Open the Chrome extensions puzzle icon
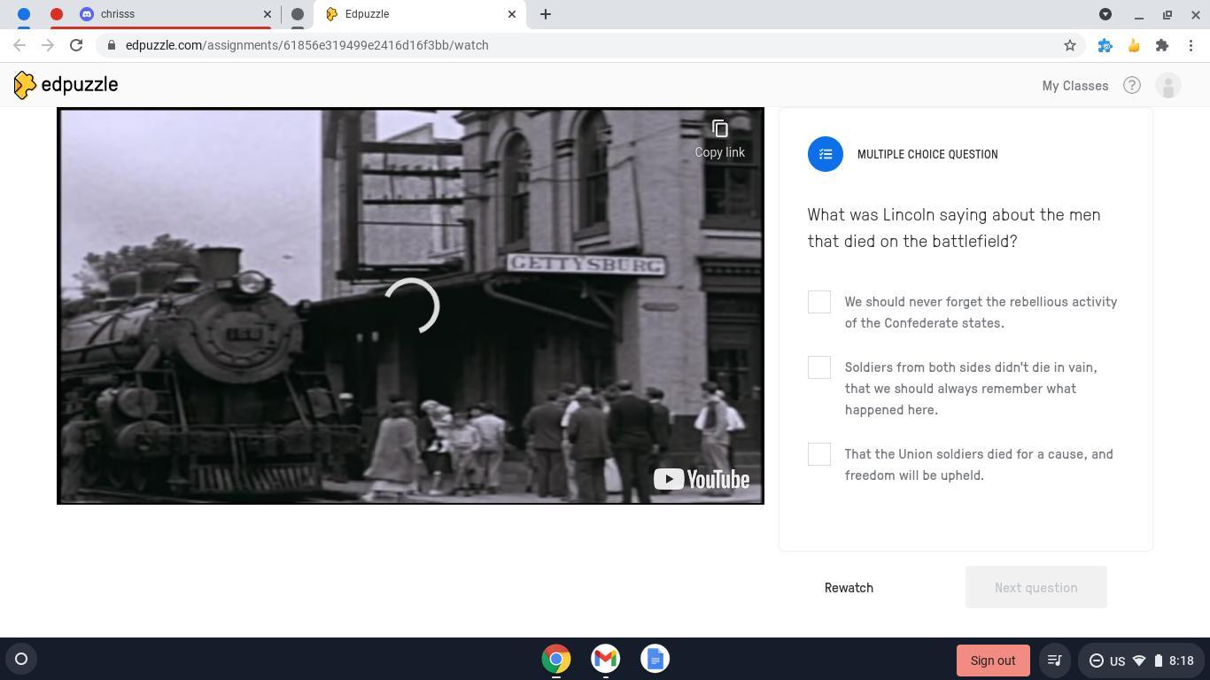This screenshot has height=680, width=1210. pyautogui.click(x=1161, y=45)
